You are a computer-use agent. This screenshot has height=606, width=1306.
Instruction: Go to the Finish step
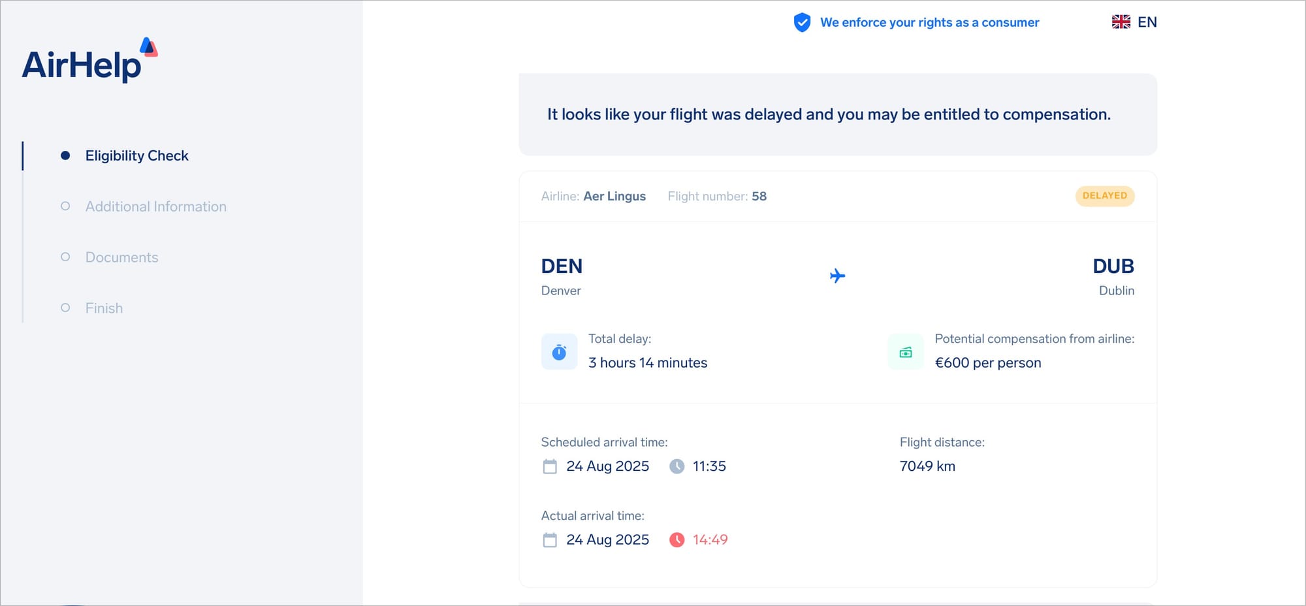coord(104,308)
